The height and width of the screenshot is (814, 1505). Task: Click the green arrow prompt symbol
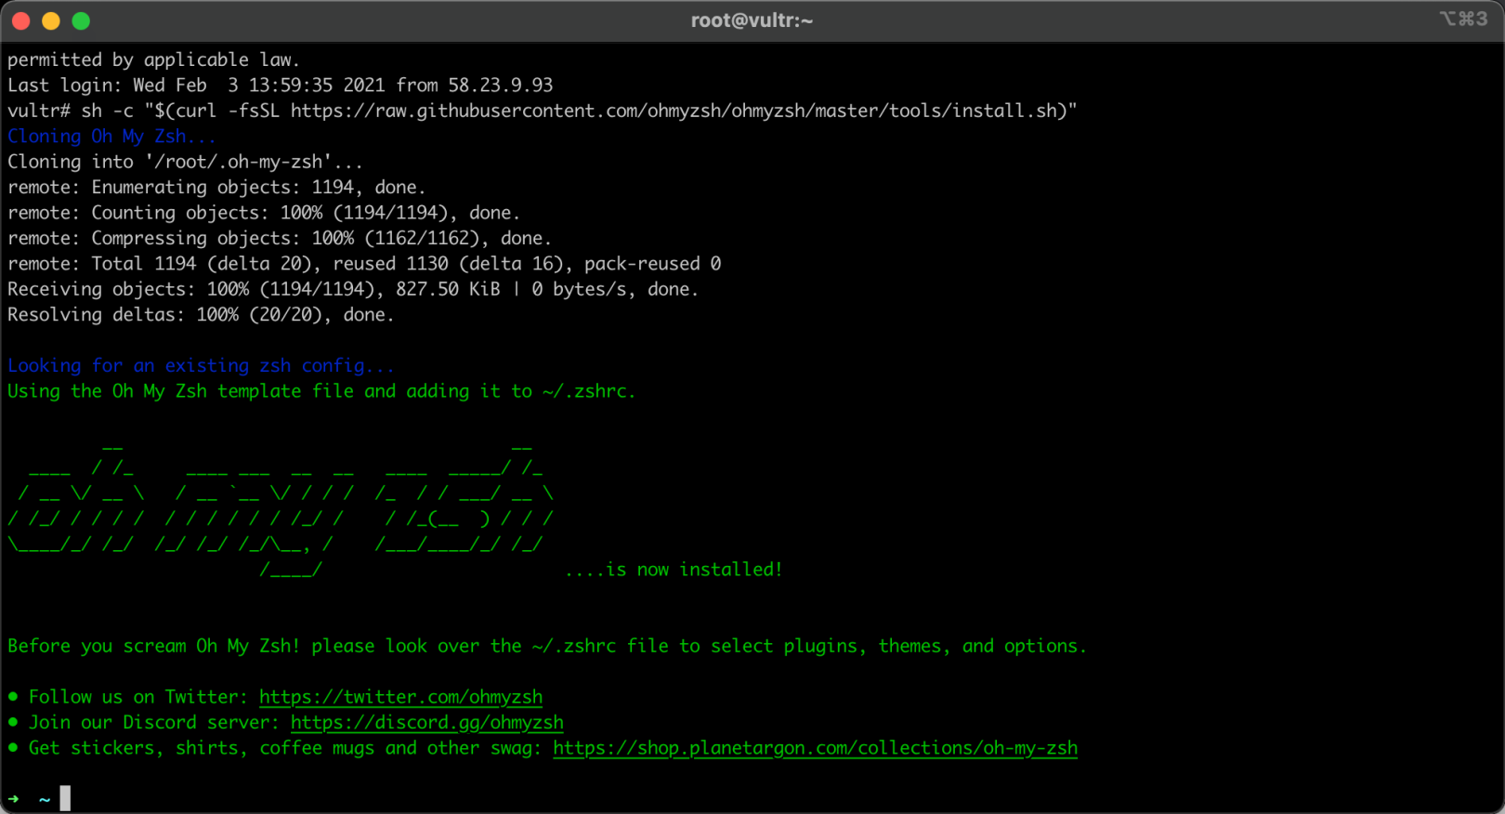pos(13,799)
